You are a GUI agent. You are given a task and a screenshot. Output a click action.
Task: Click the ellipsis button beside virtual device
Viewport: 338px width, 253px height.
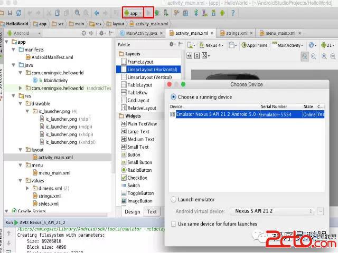[321, 211]
